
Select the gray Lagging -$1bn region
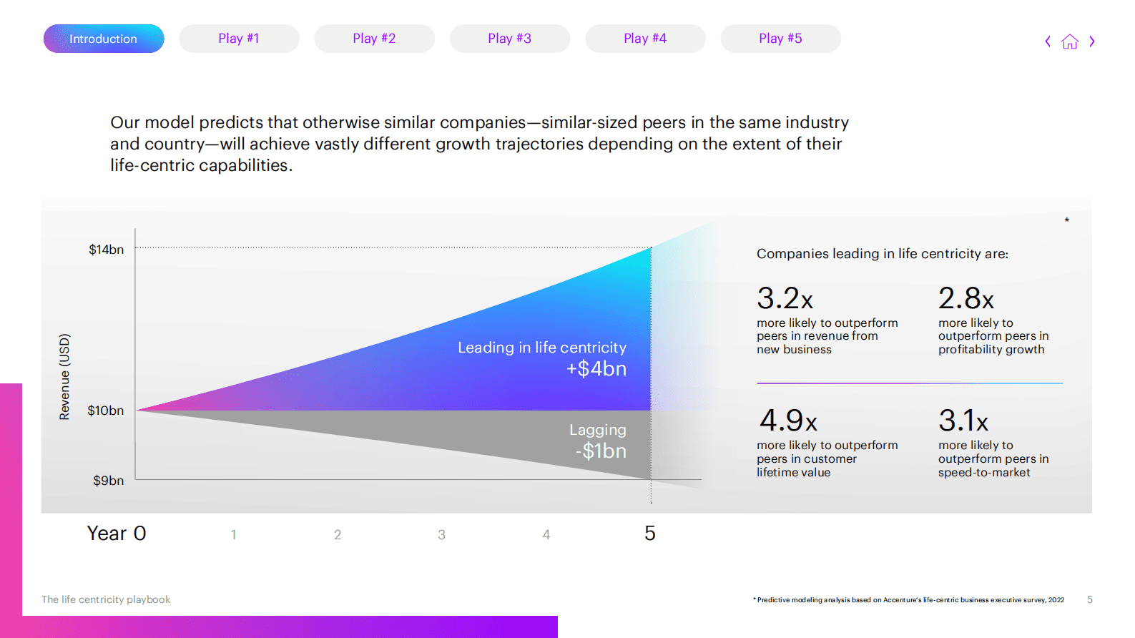(598, 441)
